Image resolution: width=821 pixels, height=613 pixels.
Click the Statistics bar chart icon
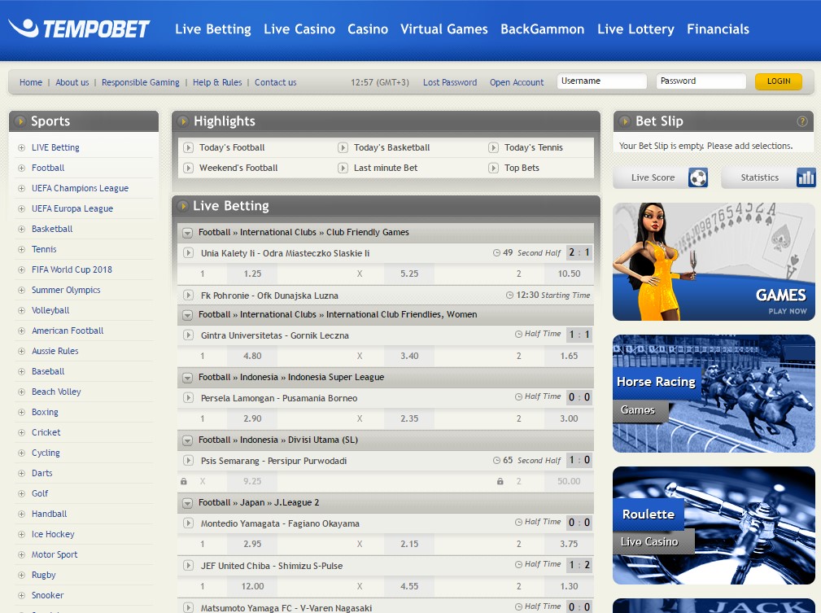(x=806, y=177)
